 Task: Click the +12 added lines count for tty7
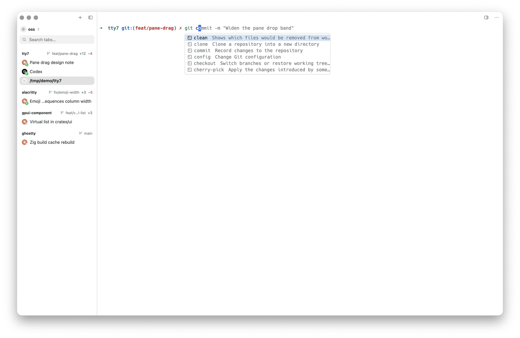point(83,53)
